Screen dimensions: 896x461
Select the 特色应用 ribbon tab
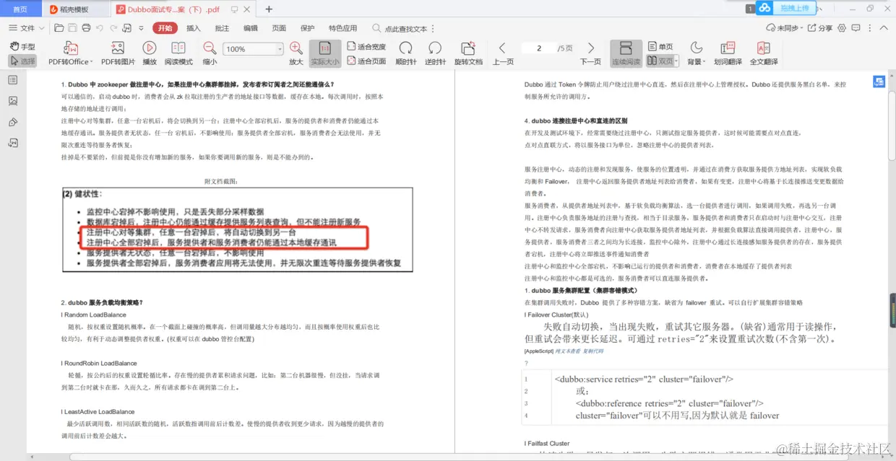coord(343,28)
